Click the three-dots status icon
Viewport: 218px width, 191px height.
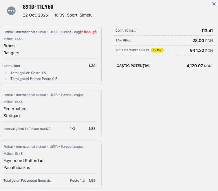point(11,11)
